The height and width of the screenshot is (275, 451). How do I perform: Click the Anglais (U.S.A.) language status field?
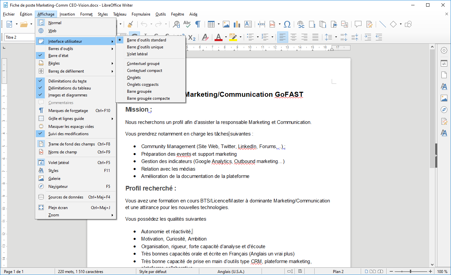click(231, 272)
